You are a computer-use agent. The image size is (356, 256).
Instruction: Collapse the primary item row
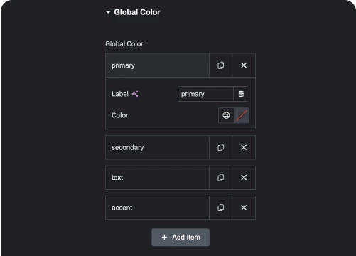(x=157, y=65)
